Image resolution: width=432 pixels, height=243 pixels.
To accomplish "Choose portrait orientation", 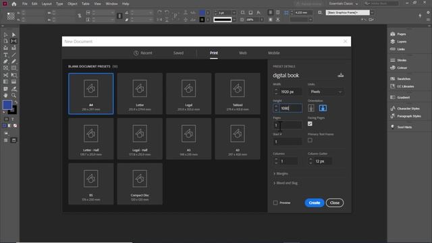I will coord(311,108).
